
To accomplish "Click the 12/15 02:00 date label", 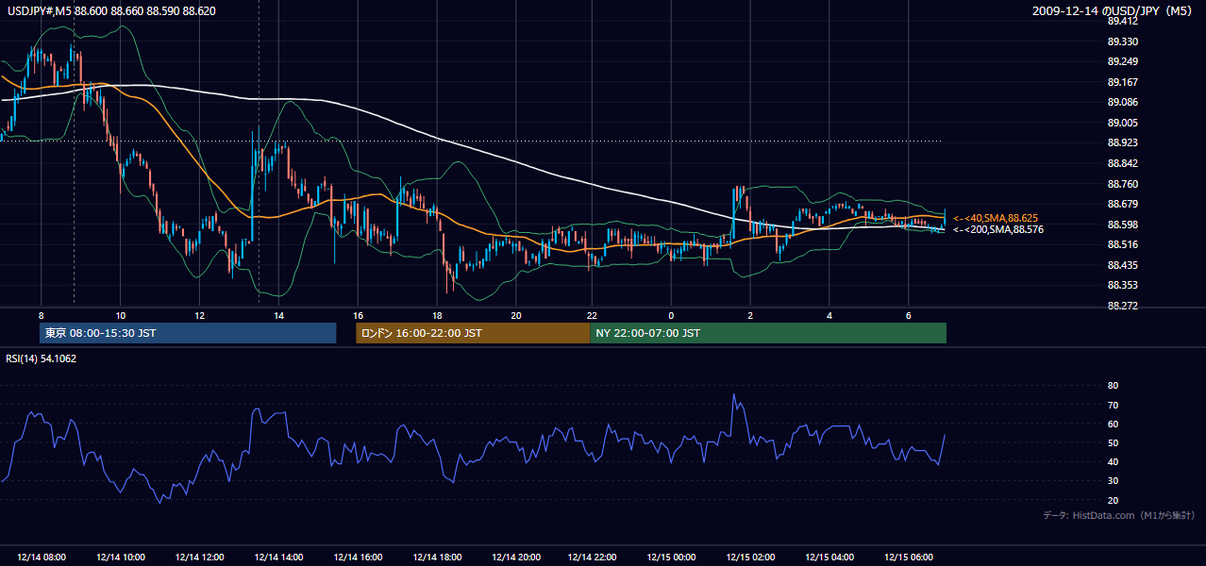I will tap(750, 558).
